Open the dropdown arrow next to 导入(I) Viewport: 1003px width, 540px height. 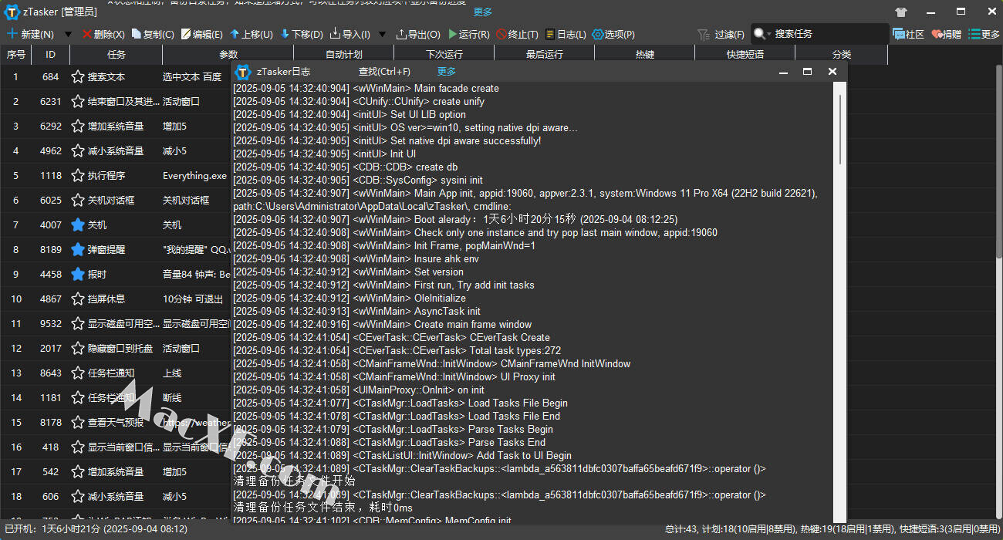(383, 35)
